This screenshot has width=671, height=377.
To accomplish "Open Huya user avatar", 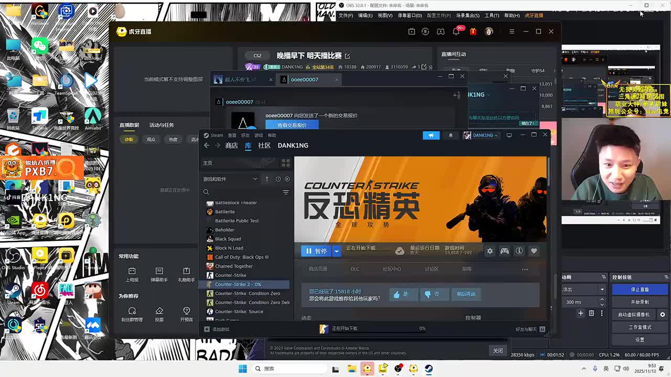I will [489, 31].
